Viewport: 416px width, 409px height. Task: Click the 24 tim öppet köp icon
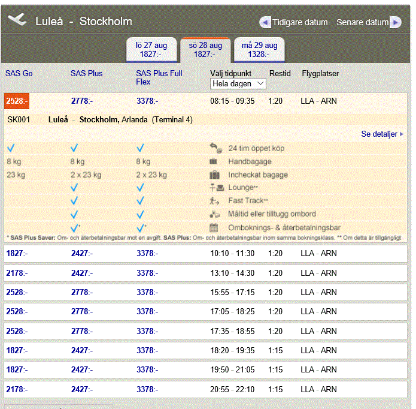215,148
